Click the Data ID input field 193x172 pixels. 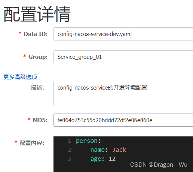pos(123,34)
